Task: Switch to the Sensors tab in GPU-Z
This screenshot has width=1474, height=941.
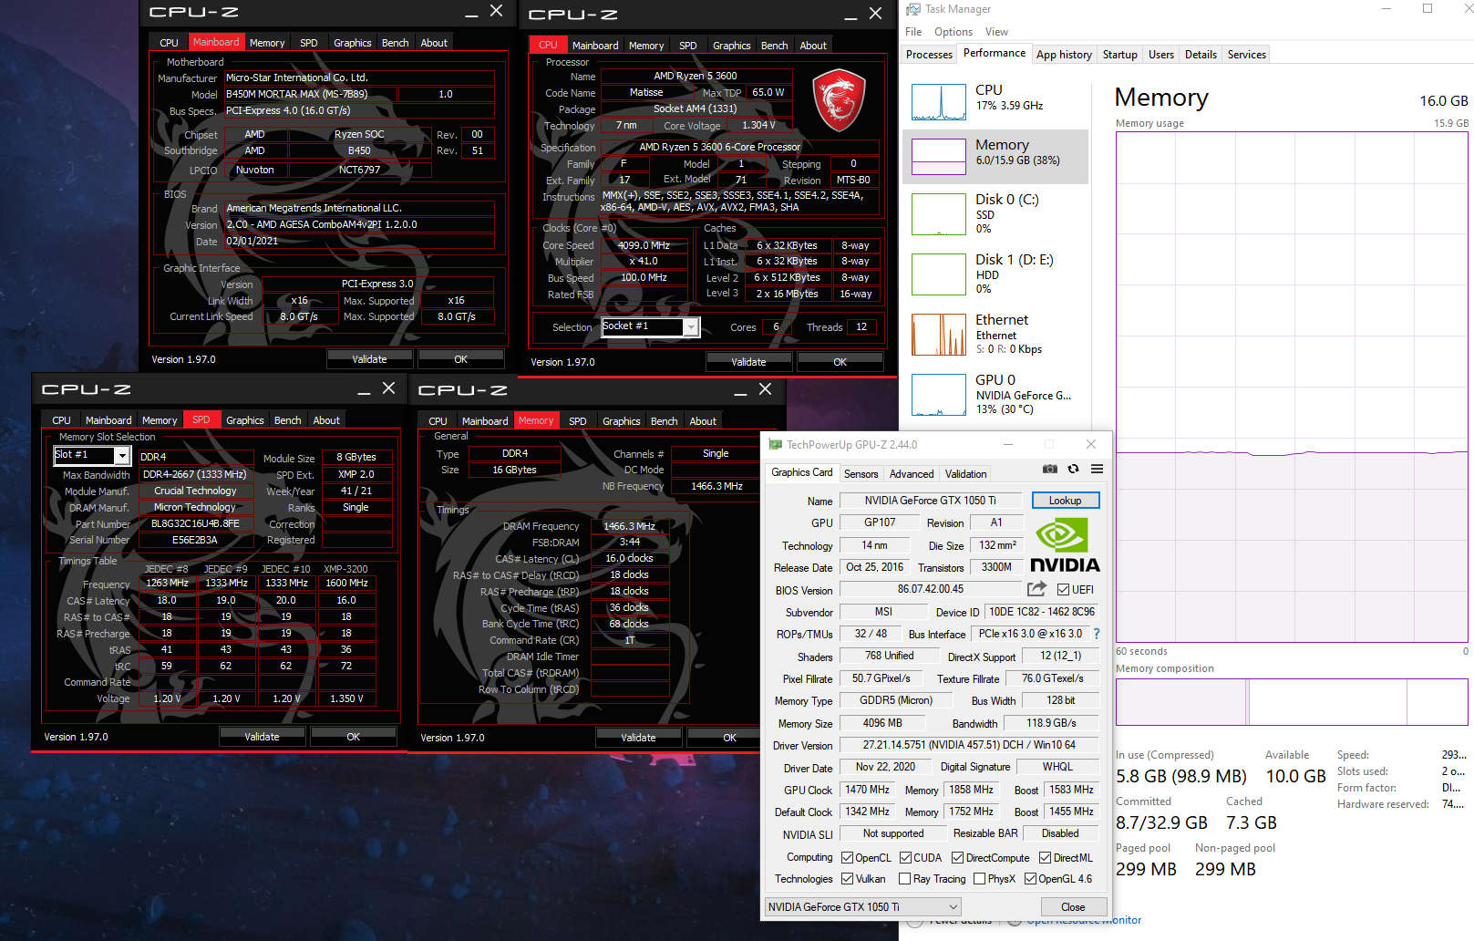Action: pyautogui.click(x=861, y=473)
